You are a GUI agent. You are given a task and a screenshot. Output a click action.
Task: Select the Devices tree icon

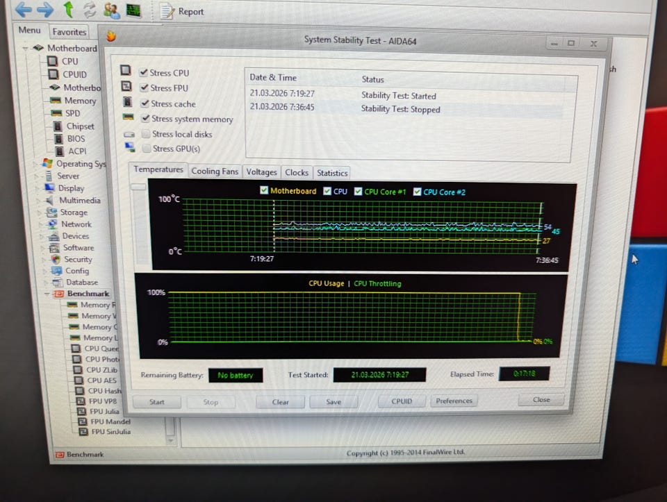coord(53,236)
